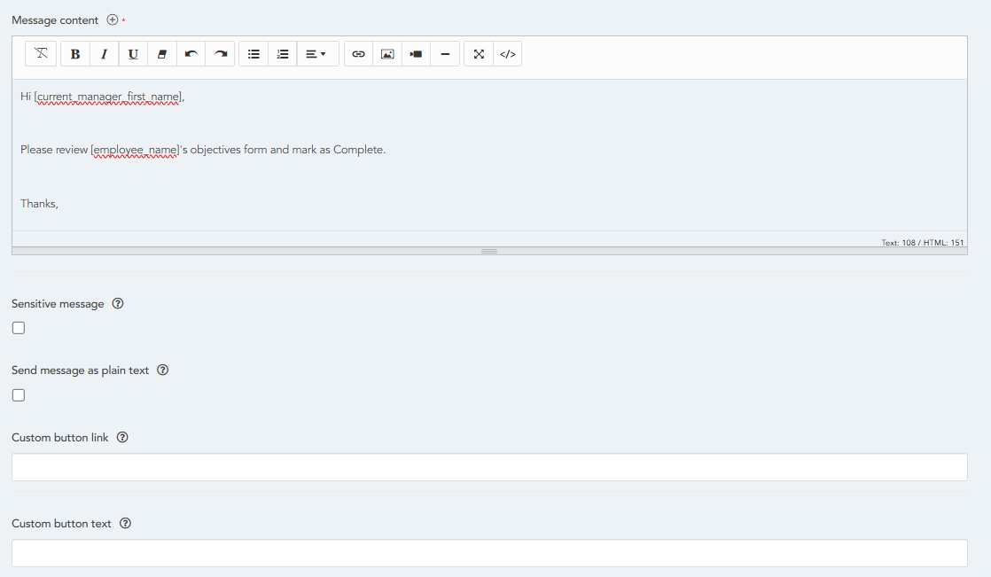The width and height of the screenshot is (991, 577).
Task: Insert a bulleted list
Action: pyautogui.click(x=254, y=54)
